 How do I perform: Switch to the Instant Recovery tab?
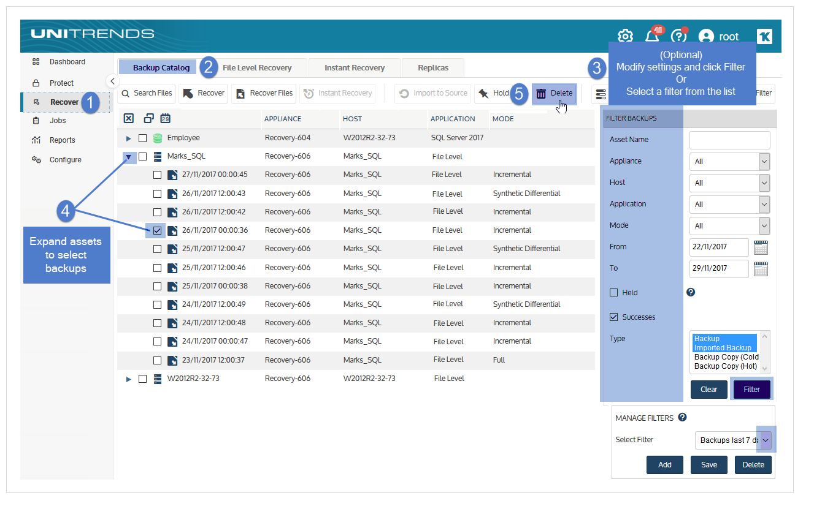[x=355, y=67]
